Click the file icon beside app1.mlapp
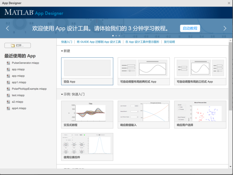 point(8,82)
